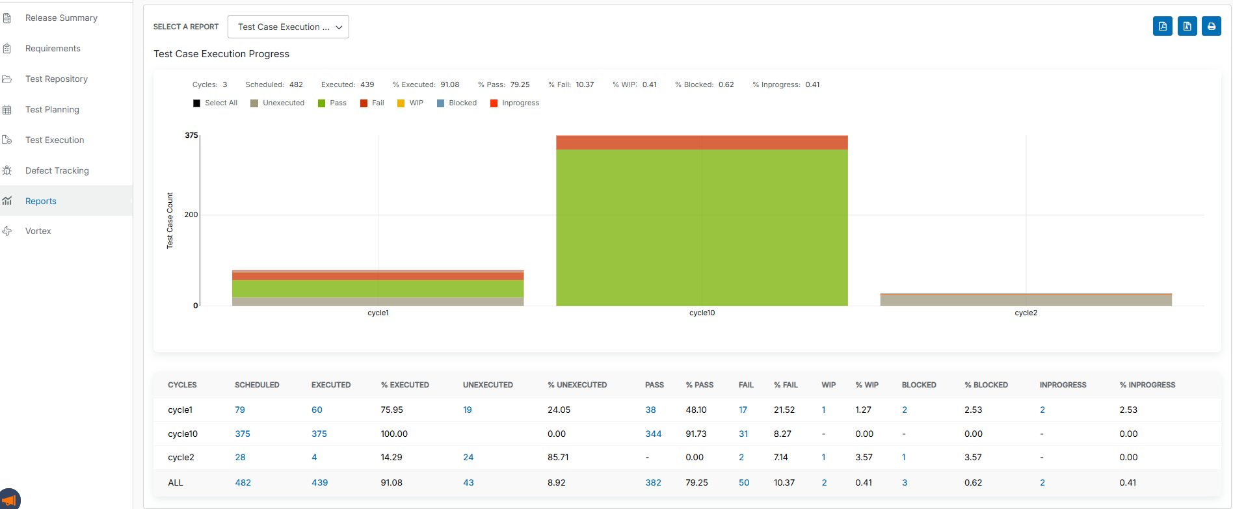Click the orange megaphone announcement icon
Image resolution: width=1233 pixels, height=509 pixels.
point(9,501)
